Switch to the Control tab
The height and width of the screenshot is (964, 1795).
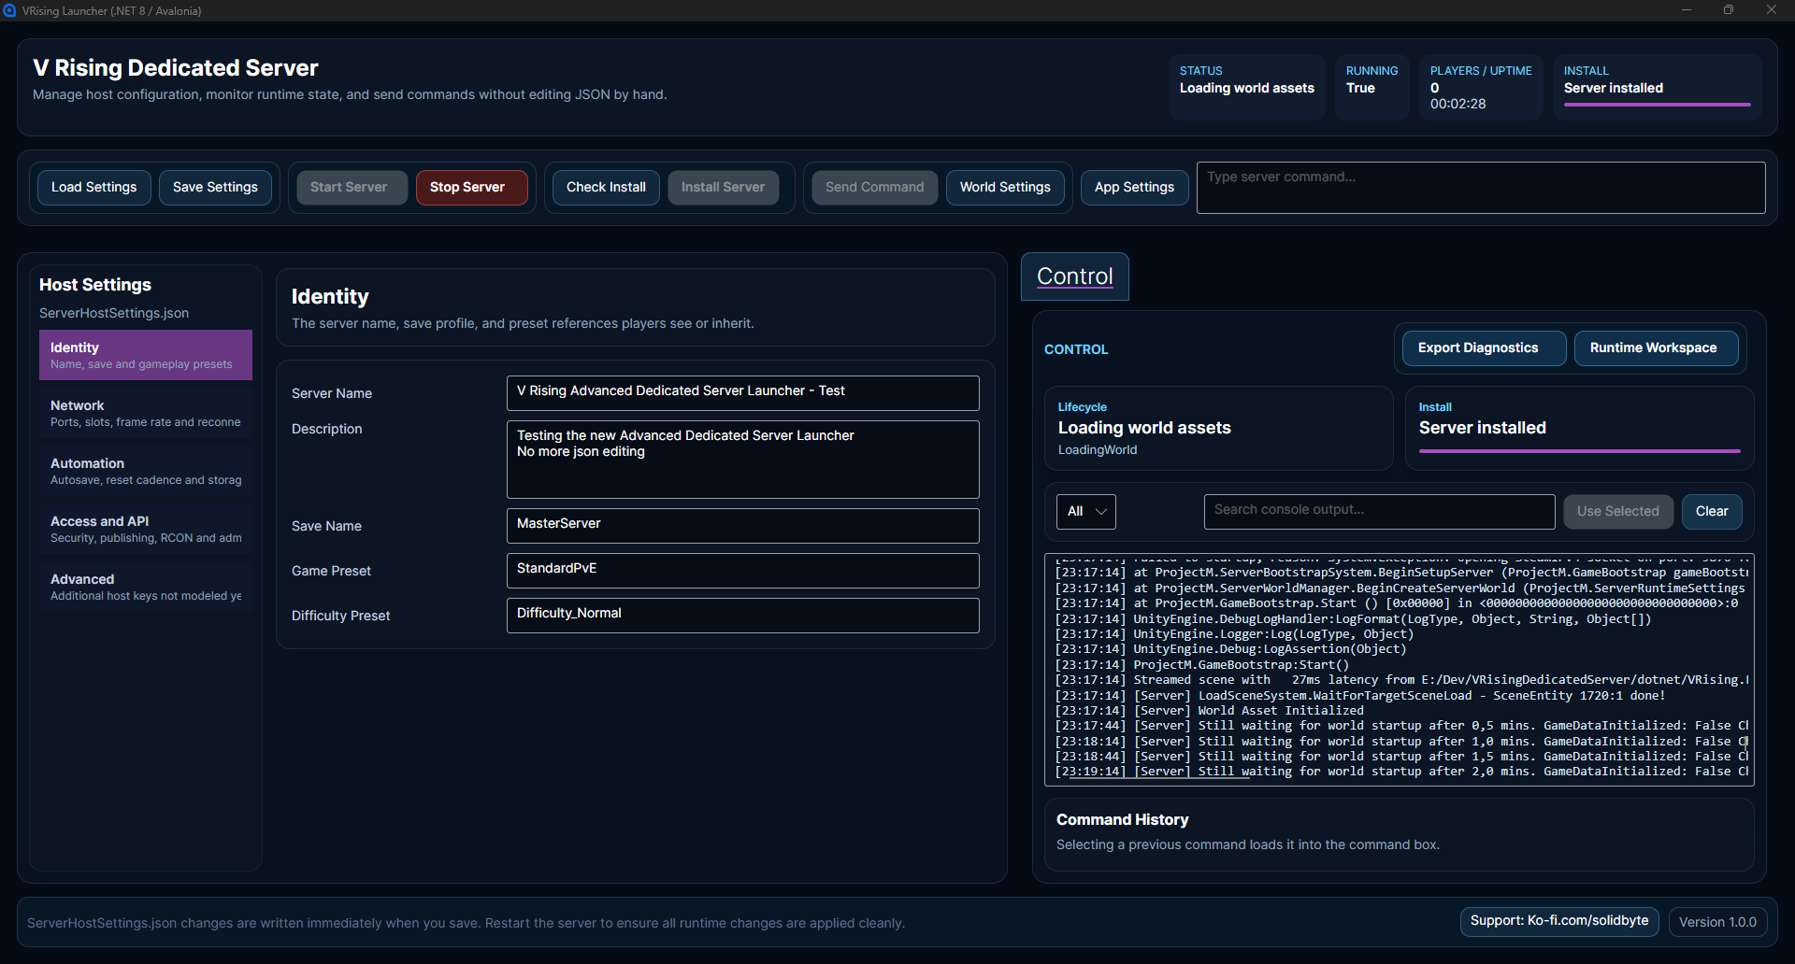tap(1074, 276)
